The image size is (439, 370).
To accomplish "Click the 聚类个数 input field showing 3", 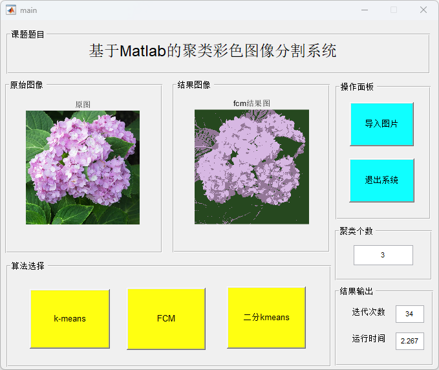I will tap(383, 255).
